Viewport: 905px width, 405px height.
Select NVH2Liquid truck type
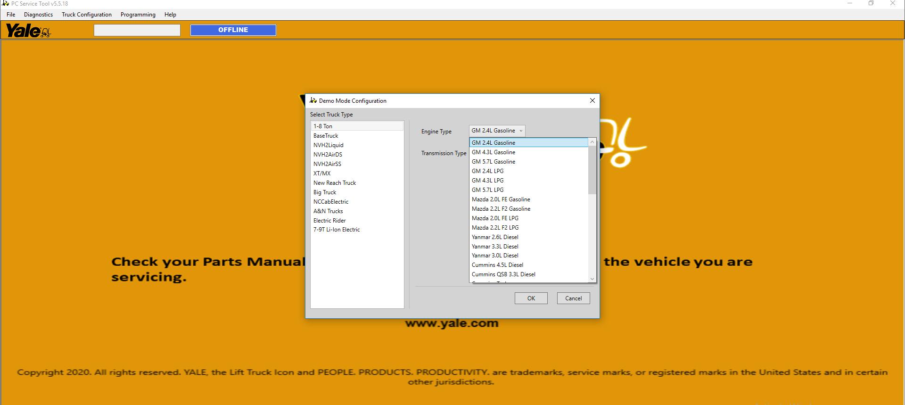coord(357,145)
